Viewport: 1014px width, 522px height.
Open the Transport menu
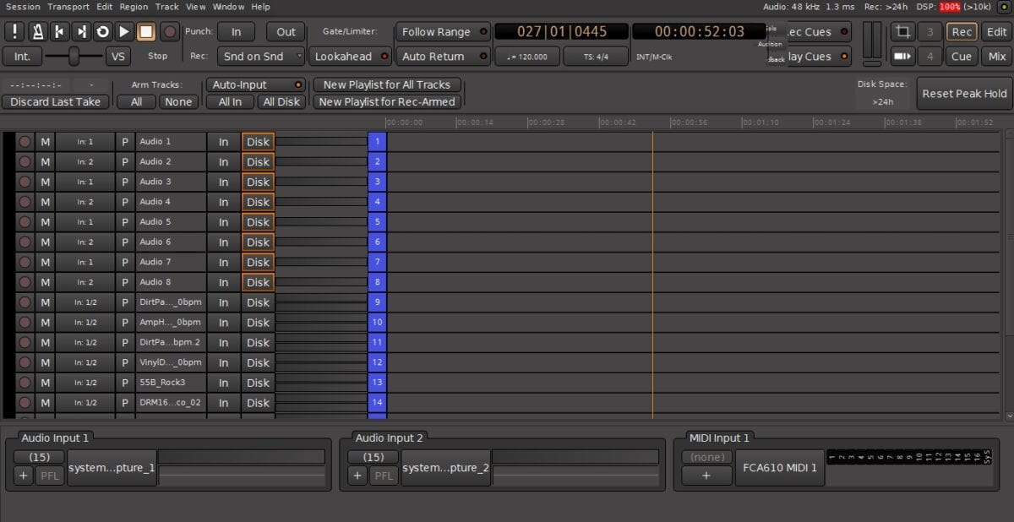click(x=68, y=7)
